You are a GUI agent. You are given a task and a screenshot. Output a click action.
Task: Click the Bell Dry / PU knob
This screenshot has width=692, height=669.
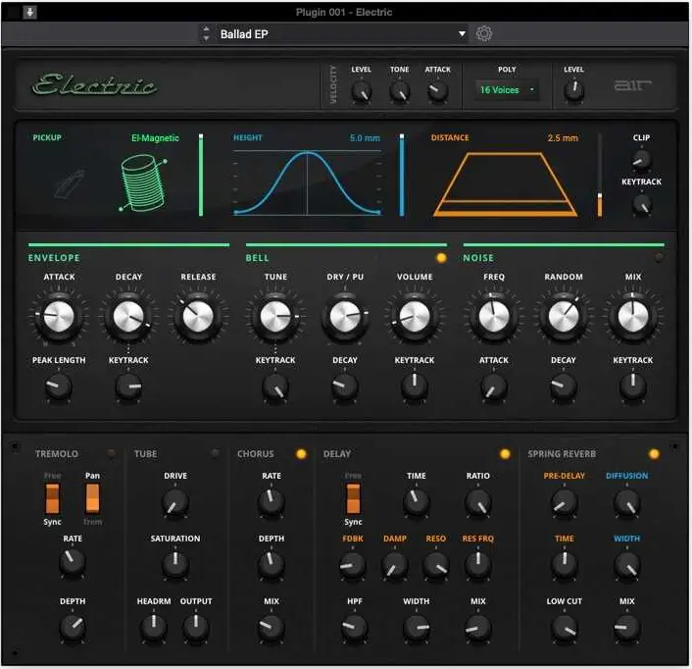(345, 316)
